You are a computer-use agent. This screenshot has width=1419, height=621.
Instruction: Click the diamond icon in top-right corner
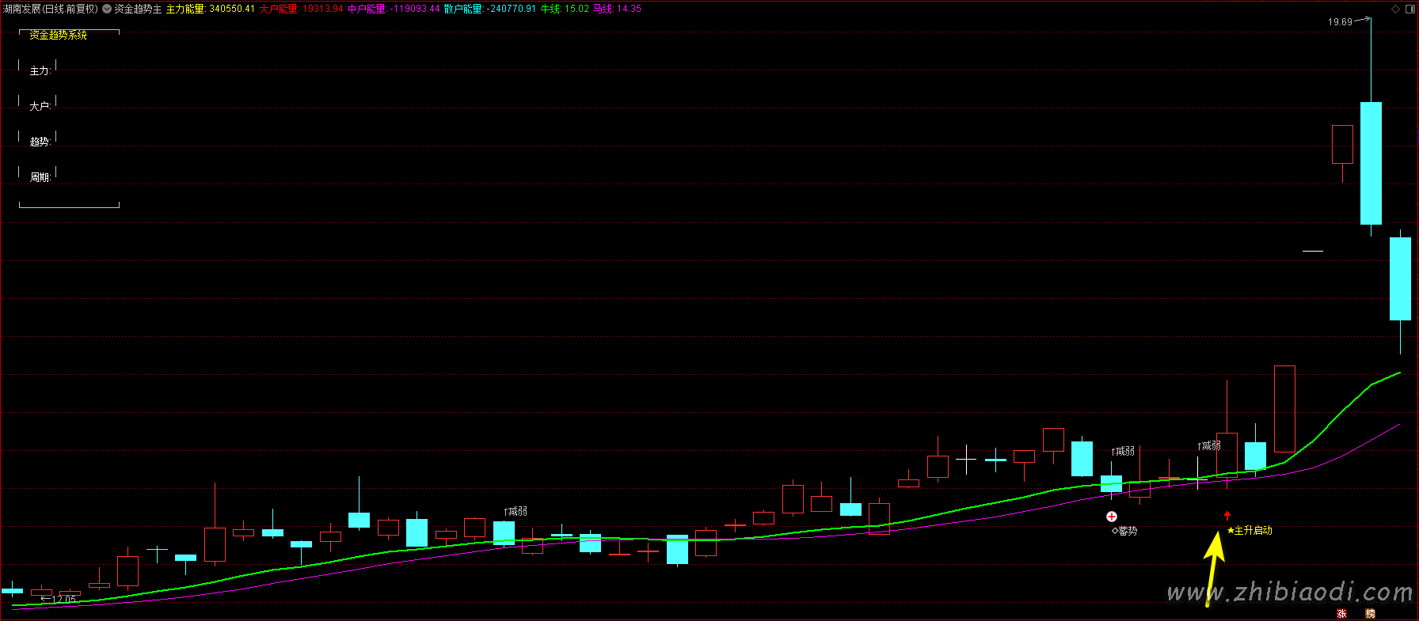click(1395, 9)
